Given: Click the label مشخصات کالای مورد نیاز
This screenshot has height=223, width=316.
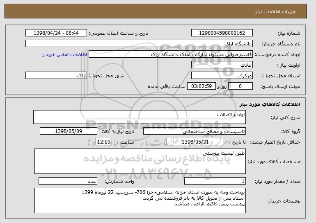Looking at the screenshot, I should coord(274,162).
